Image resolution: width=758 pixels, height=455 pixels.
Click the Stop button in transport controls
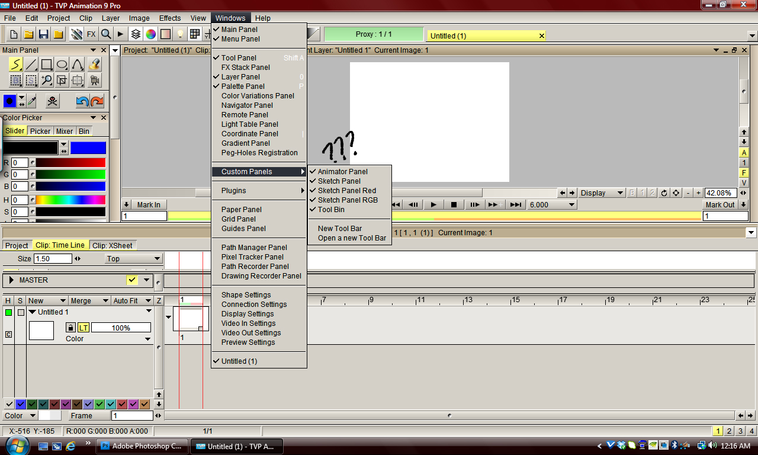click(454, 204)
